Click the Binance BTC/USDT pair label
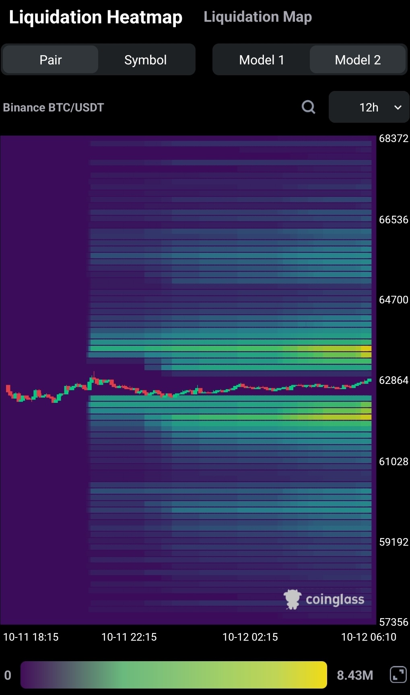The height and width of the screenshot is (695, 410). point(54,107)
